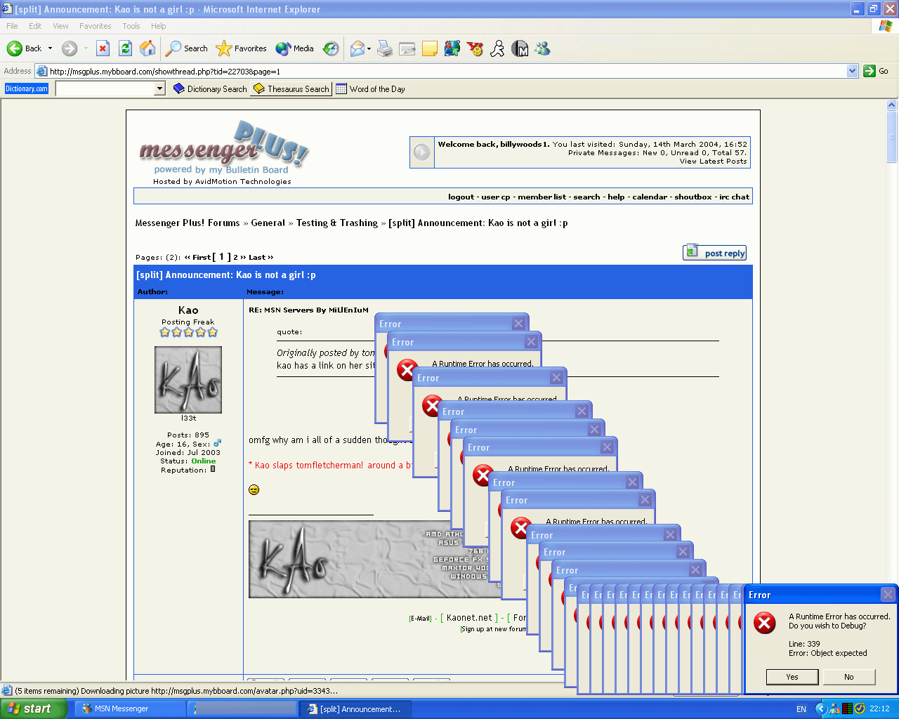Click the Thesaurus Search button
The height and width of the screenshot is (719, 899).
tap(291, 89)
